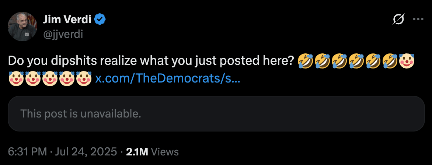Click the first rolling-laughing emoji

pos(305,61)
